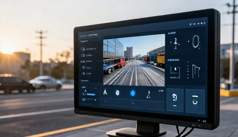Viewport: 238px width, 137px height.
Task: Select the sidebar row with the heart-shaped pin icon
Action: pos(87,68)
